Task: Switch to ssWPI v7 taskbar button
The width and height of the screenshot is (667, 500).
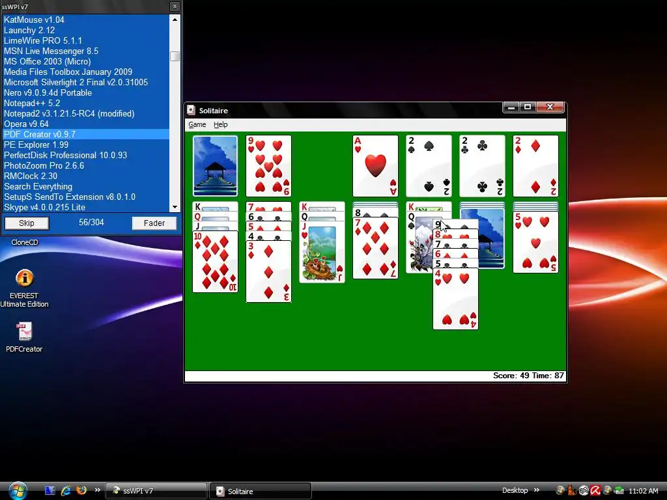Action: click(156, 491)
